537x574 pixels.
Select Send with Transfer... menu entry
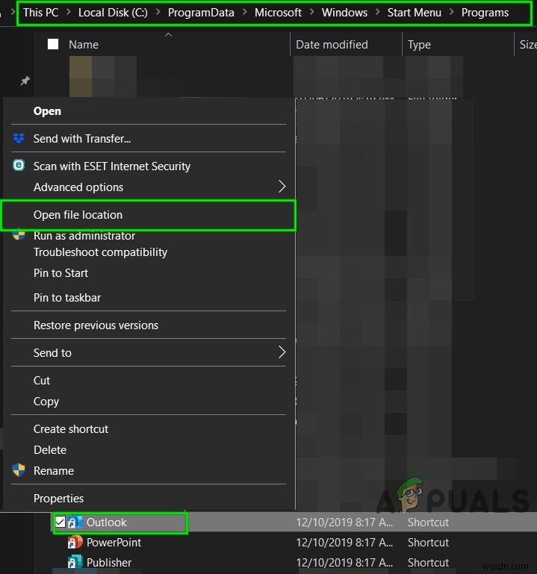click(x=82, y=139)
